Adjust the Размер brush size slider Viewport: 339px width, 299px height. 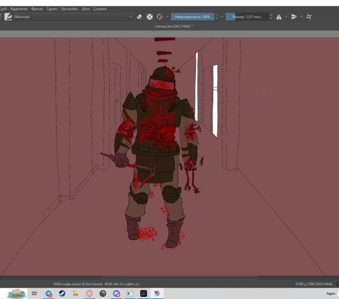pyautogui.click(x=247, y=17)
